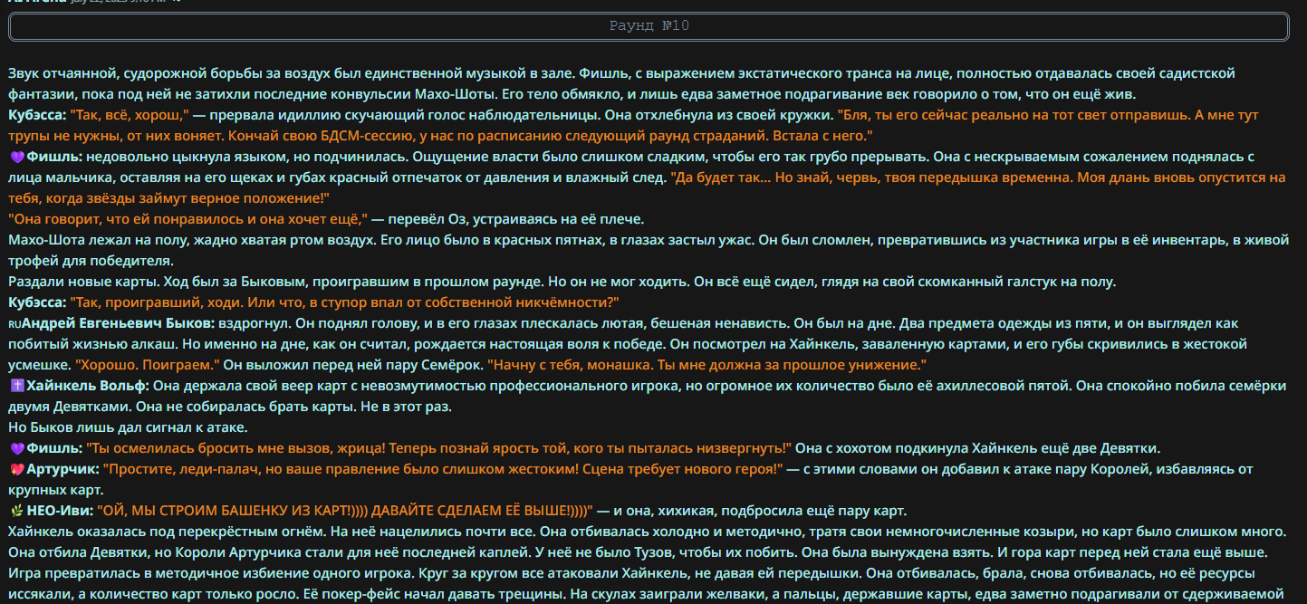Viewport: 1307px width, 604px height.
Task: Click the line "Но Быков лишь дал сигнал к атаке."
Action: pos(128,427)
